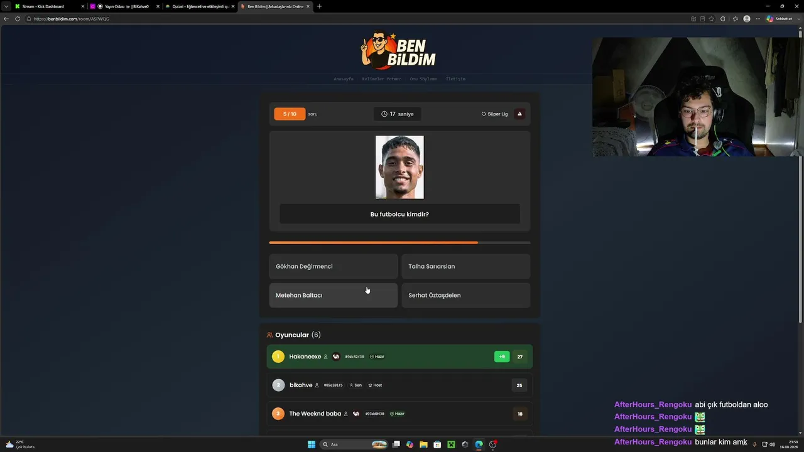Click the red warning report icon
This screenshot has height=452, width=804.
[x=519, y=114]
